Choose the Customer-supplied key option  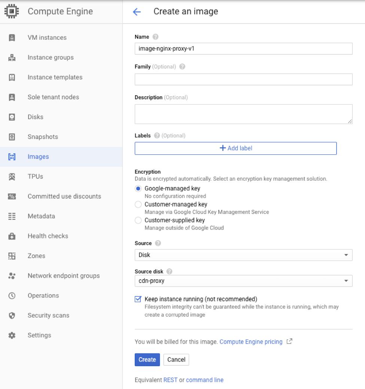[138, 220]
